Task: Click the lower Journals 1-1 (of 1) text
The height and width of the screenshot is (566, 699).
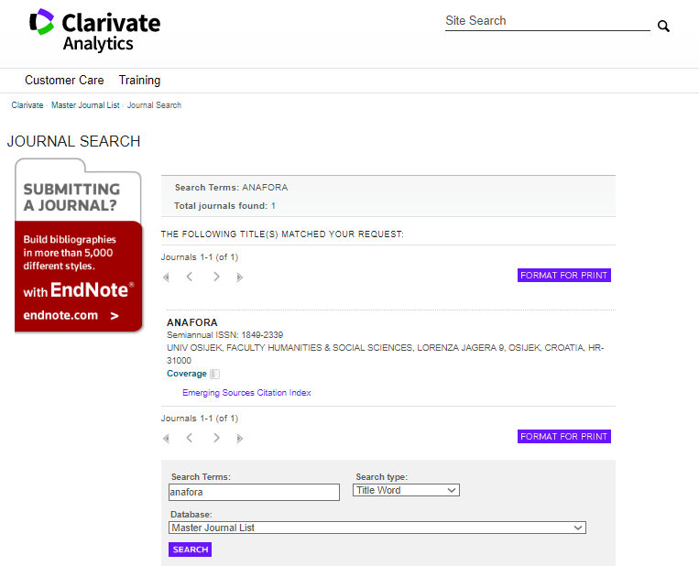Action: pyautogui.click(x=200, y=419)
